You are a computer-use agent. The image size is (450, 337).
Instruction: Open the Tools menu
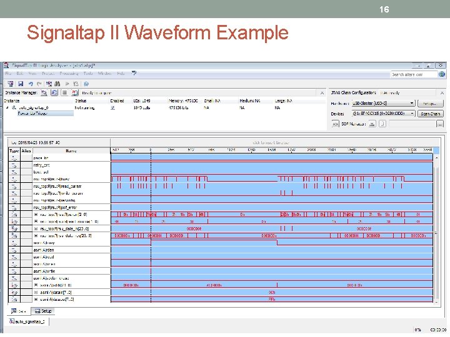coord(88,74)
